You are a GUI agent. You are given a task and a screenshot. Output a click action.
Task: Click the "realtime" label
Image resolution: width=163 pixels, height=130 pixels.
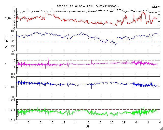tap(155, 7)
